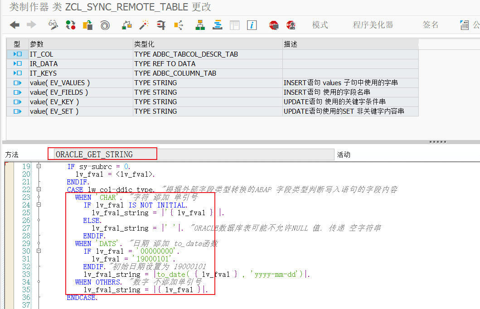
Task: Click the exporting icon for EV_SET
Action: click(17, 111)
